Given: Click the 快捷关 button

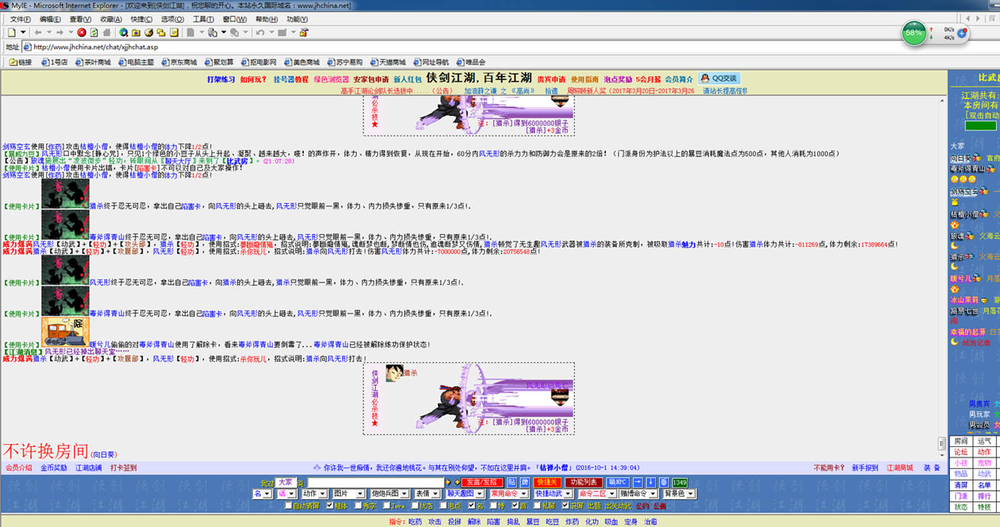Looking at the screenshot, I should (547, 482).
